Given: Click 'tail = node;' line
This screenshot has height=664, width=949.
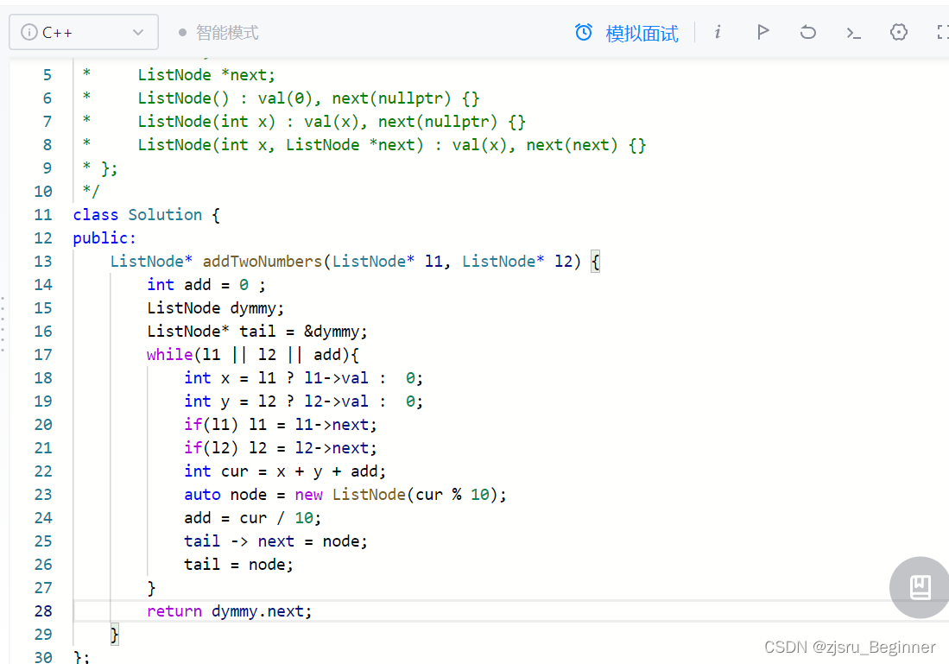Looking at the screenshot, I should click(x=238, y=565).
